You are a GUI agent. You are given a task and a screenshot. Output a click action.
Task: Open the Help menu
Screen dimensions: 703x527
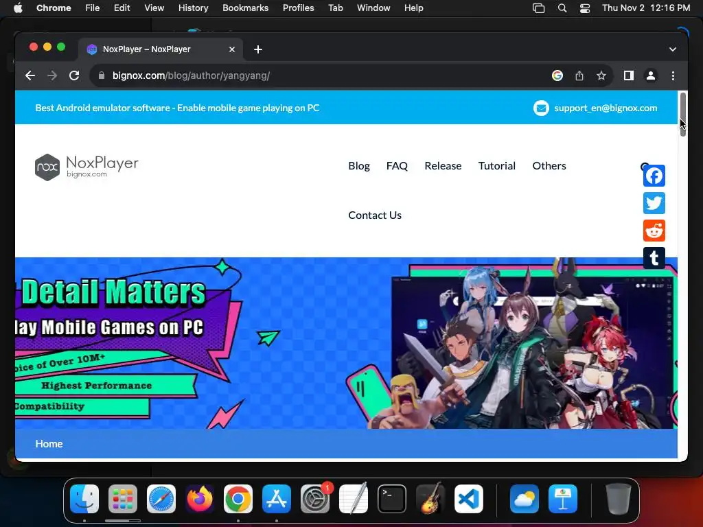click(x=413, y=8)
